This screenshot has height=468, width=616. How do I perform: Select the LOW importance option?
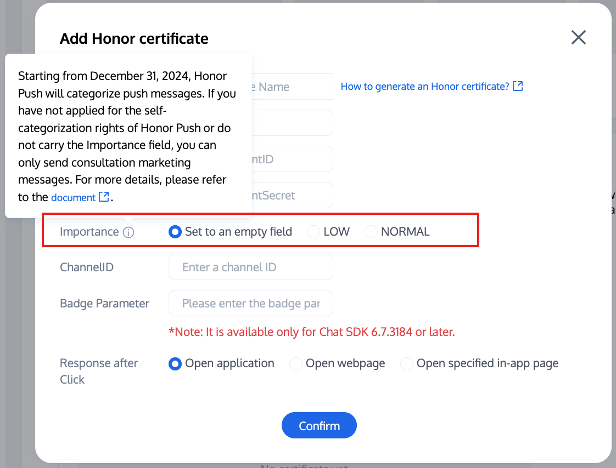pyautogui.click(x=313, y=232)
